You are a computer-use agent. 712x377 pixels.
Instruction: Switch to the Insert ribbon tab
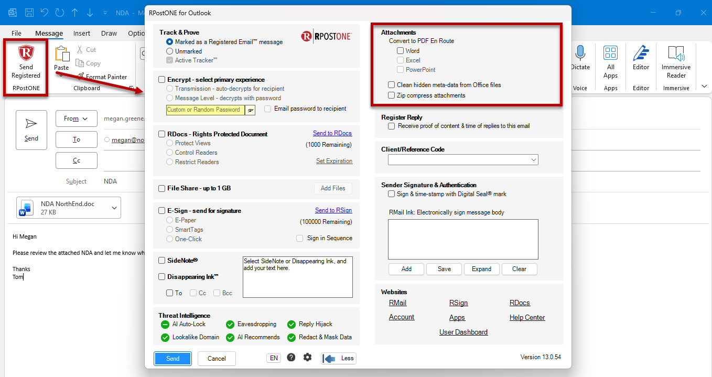click(x=82, y=33)
